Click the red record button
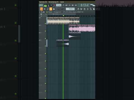This screenshot has width=134, height=100. coord(54,5)
